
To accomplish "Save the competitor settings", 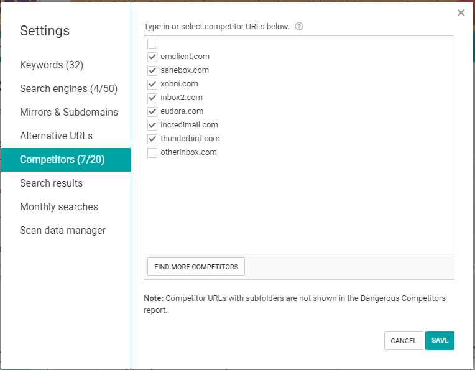I will 440,341.
